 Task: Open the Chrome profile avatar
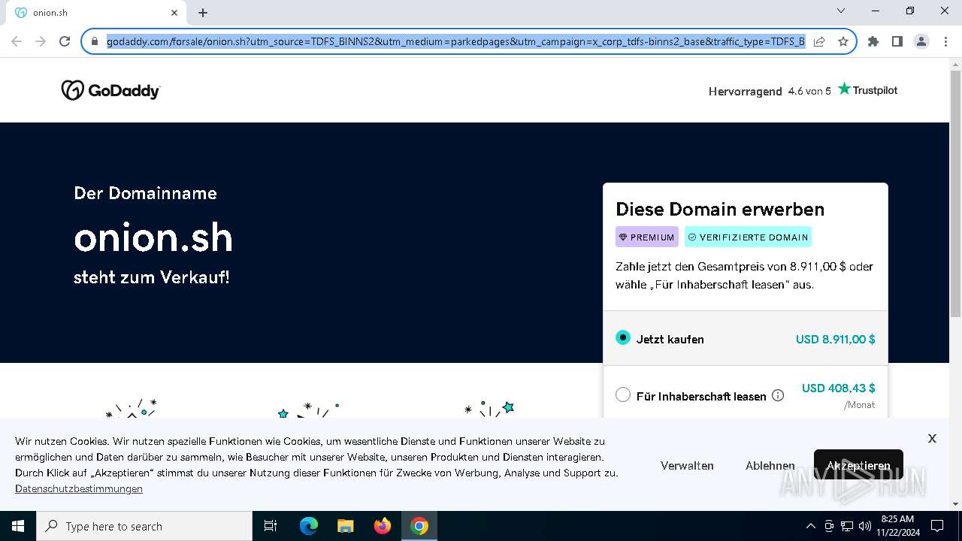point(921,41)
